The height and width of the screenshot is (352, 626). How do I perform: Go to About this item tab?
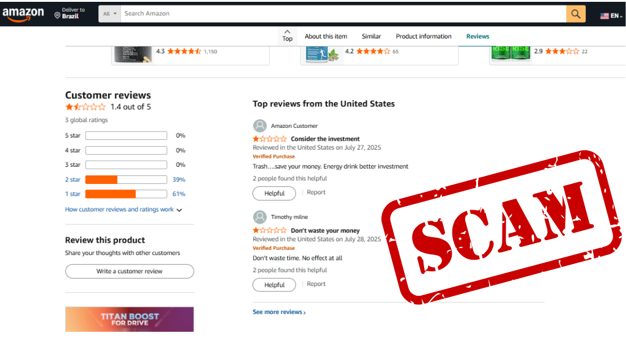[326, 37]
